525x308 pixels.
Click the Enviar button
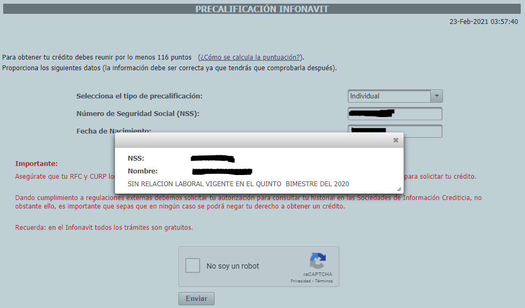click(196, 298)
